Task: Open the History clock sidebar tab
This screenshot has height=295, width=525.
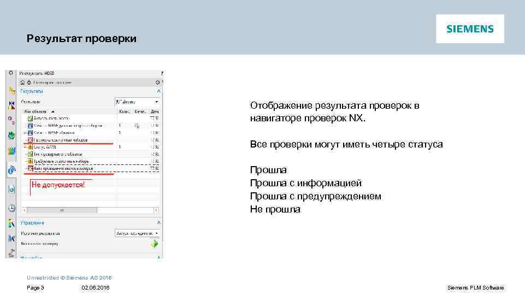Action: coord(11,208)
